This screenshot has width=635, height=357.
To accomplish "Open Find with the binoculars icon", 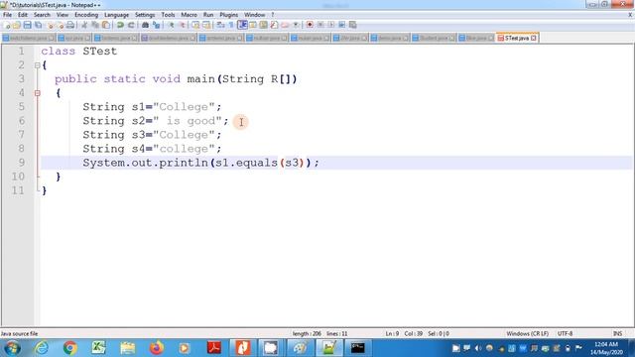I will [x=146, y=25].
